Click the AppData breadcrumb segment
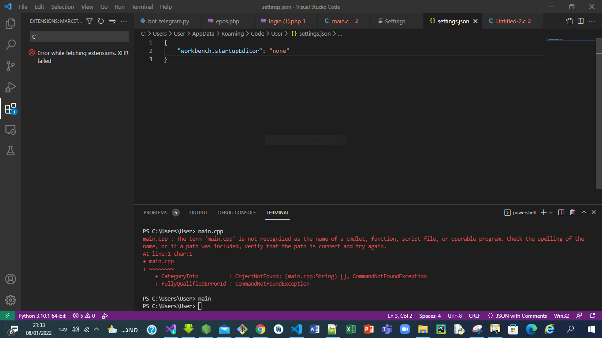Screen dimensions: 602x338 pyautogui.click(x=203, y=33)
